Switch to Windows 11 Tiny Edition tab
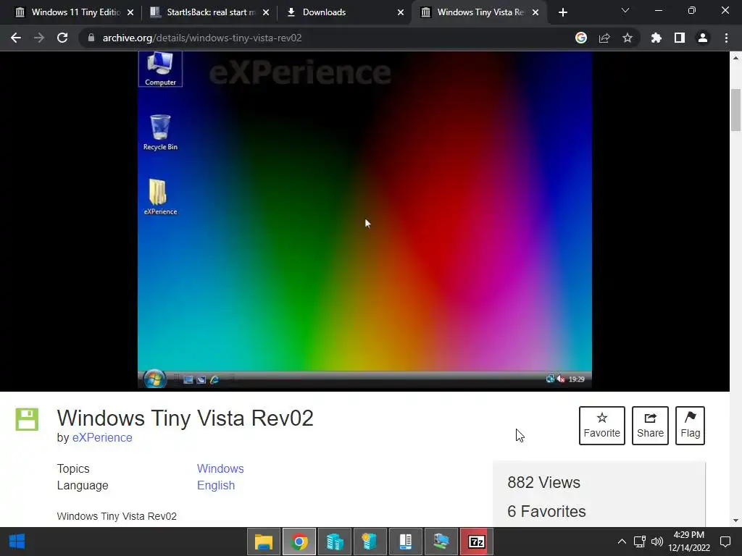The image size is (742, 556). [x=75, y=12]
